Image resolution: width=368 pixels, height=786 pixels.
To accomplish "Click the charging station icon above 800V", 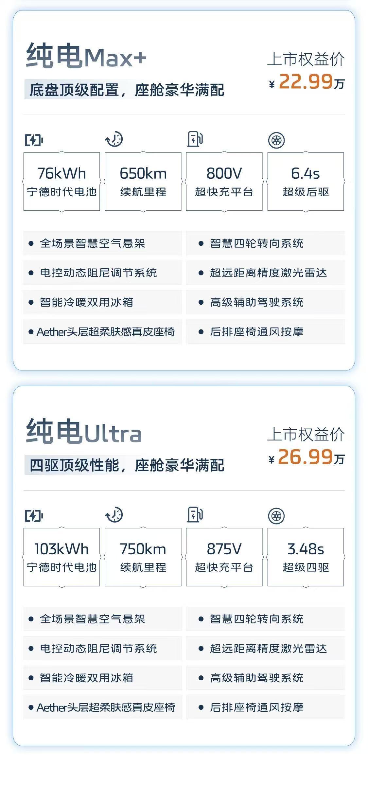I will pos(195,139).
